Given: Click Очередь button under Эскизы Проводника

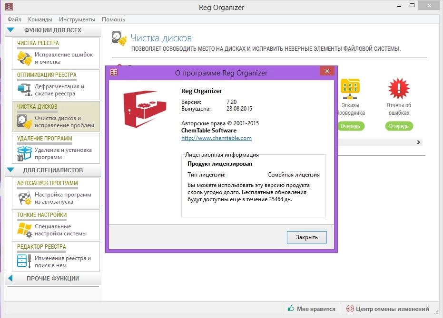Looking at the screenshot, I should (350, 126).
